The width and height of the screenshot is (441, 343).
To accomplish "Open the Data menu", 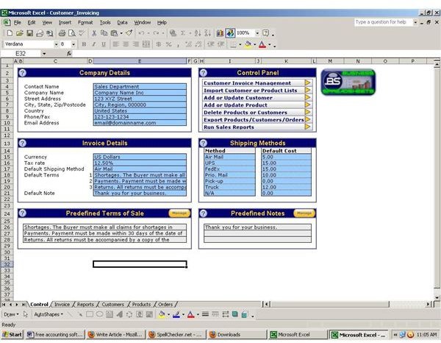I will tap(122, 23).
